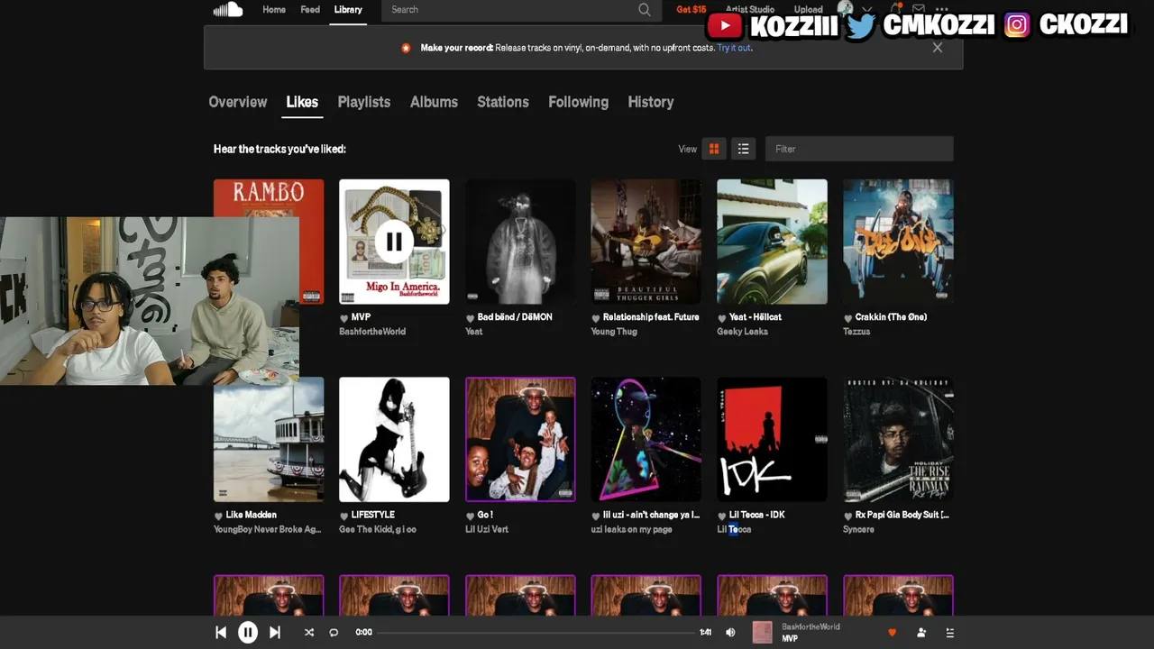Mute volume with the speaker icon
Image resolution: width=1154 pixels, height=649 pixels.
pyautogui.click(x=730, y=633)
